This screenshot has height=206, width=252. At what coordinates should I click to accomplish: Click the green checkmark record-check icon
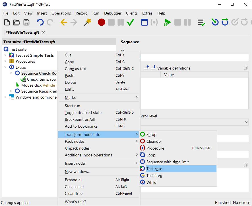pyautogui.click(x=131, y=22)
